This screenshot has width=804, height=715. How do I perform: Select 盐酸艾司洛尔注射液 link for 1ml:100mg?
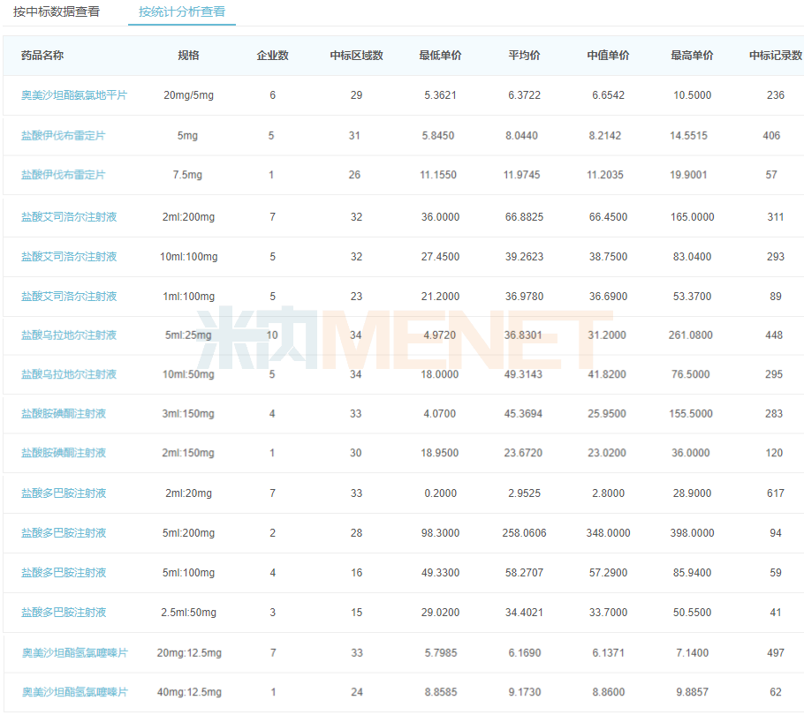click(x=69, y=297)
